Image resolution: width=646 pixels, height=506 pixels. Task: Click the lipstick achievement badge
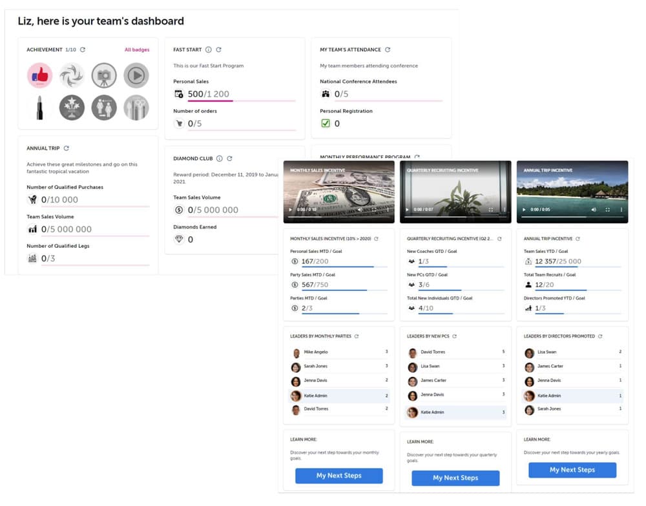[39, 107]
